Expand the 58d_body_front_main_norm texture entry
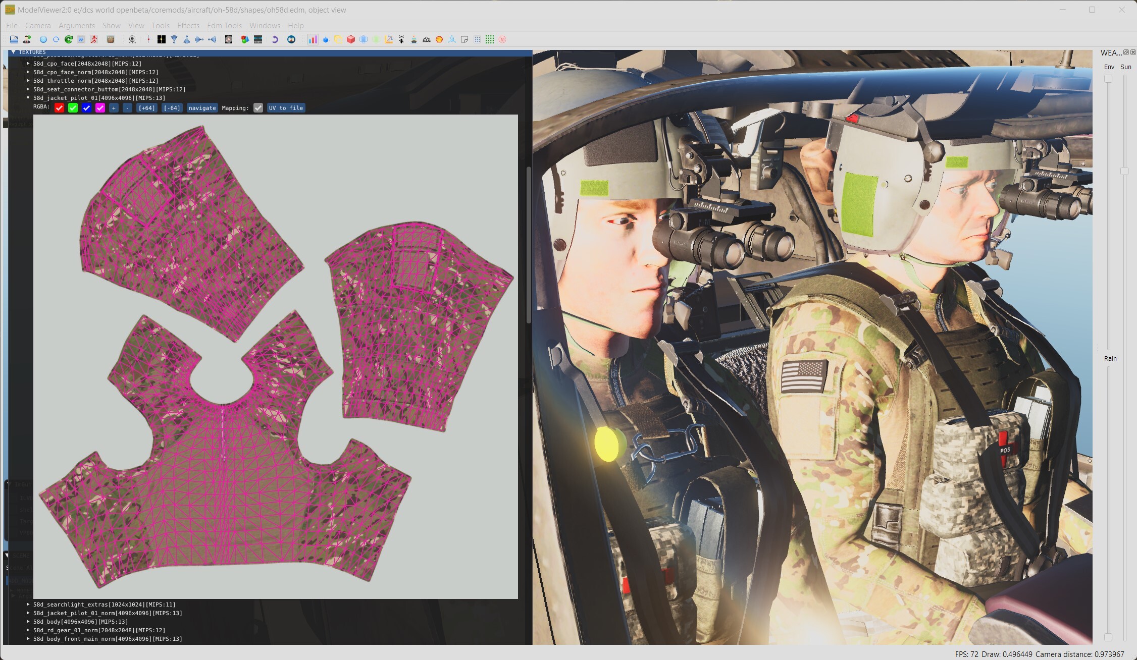 pyautogui.click(x=28, y=639)
